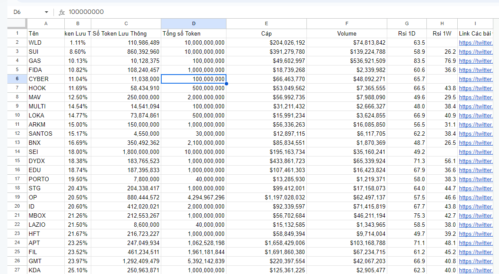Select the cell with 5,392,142,839
499x274 pixels.
tap(194, 261)
